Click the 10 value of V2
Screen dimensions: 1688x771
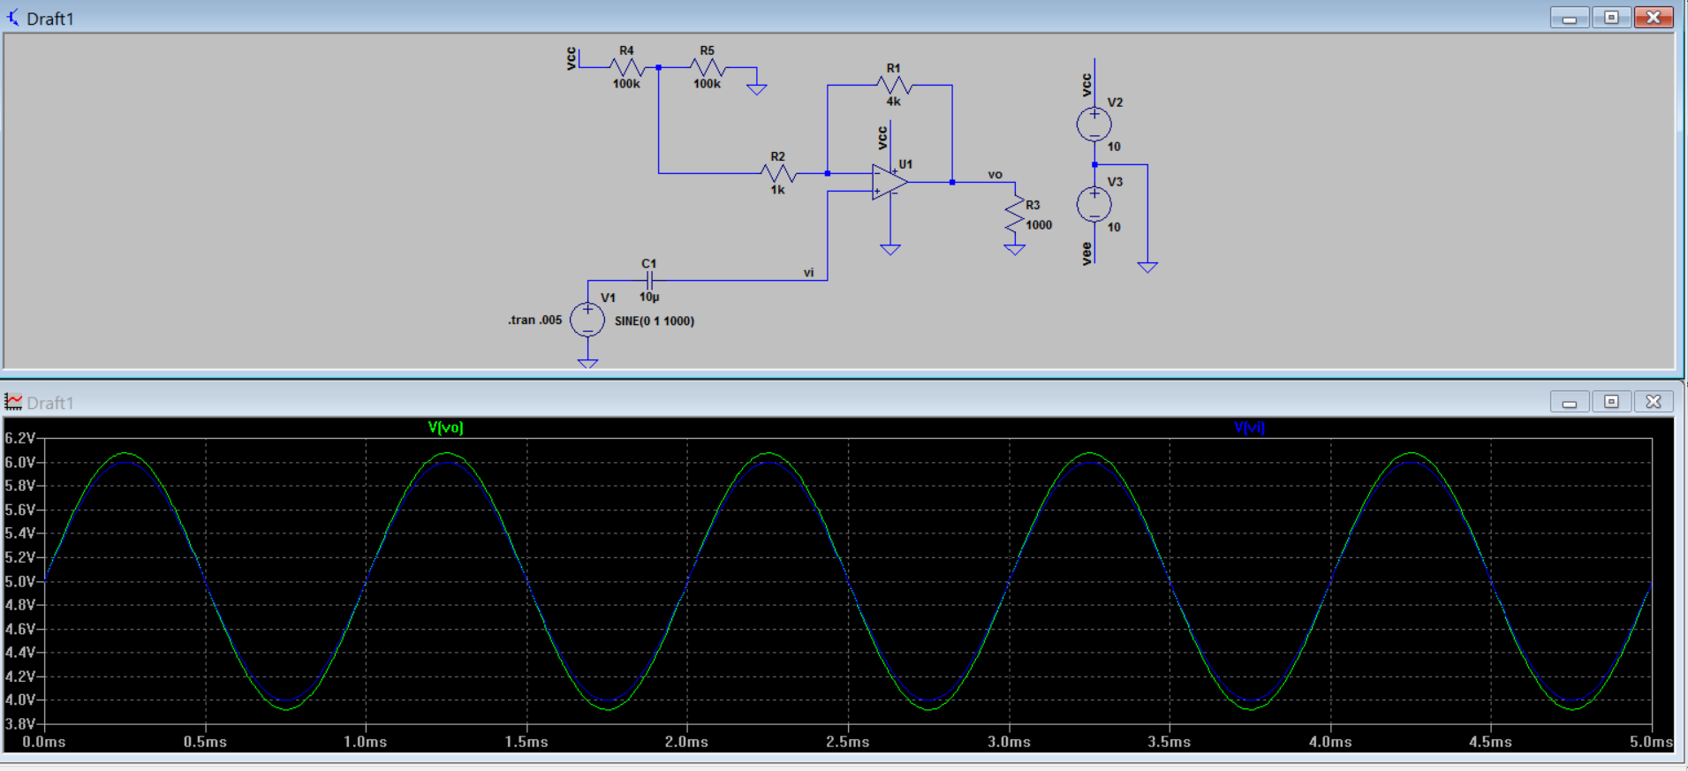click(x=1114, y=147)
